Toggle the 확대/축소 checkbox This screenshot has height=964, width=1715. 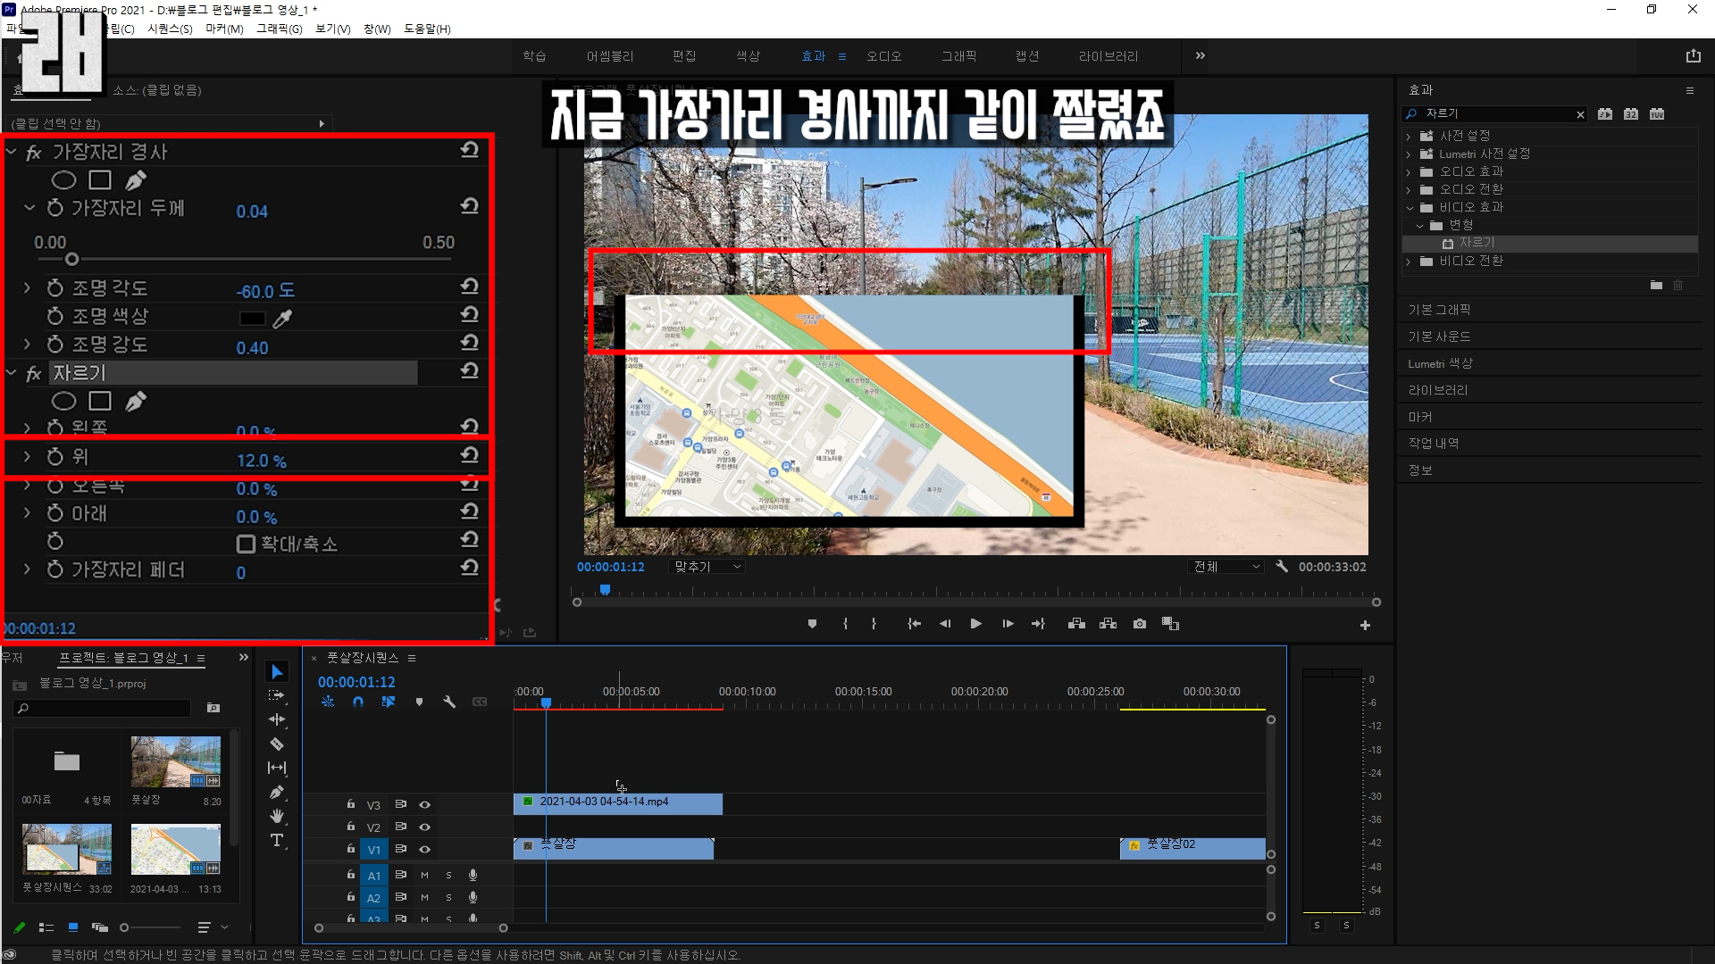[x=246, y=544]
